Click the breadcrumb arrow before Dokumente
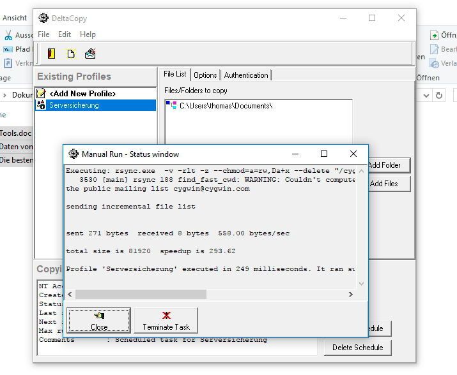 (4, 95)
